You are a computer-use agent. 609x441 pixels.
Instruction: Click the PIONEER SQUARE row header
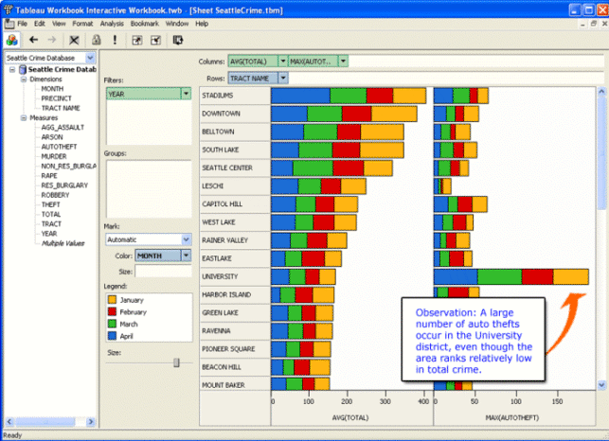[x=236, y=348]
